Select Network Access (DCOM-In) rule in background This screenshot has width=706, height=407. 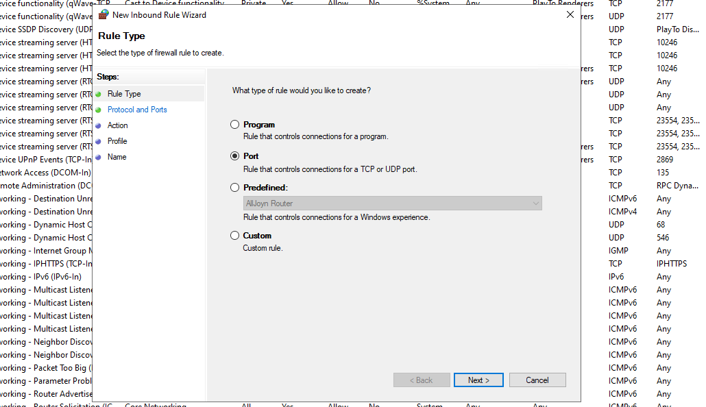pos(45,173)
